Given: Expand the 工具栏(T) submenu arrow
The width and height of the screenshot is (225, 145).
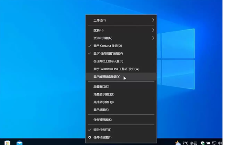Looking at the screenshot, I should coord(153,20).
